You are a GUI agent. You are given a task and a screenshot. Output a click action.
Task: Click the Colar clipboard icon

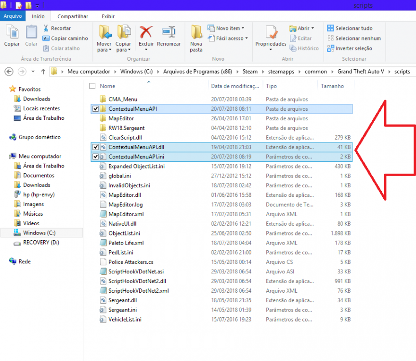(31, 32)
